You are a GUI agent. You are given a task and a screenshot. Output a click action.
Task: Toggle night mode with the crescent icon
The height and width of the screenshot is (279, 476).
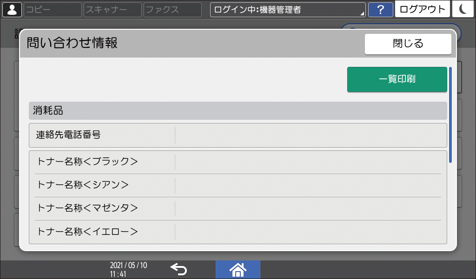463,9
